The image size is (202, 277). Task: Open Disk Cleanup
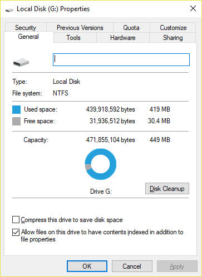167,189
